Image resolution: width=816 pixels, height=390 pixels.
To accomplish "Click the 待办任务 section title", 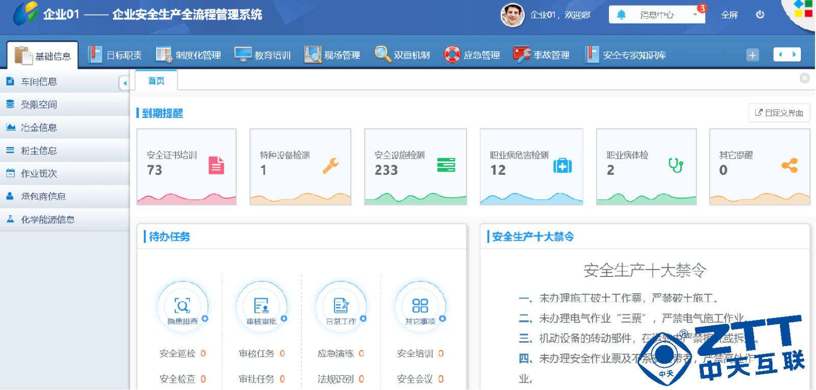I will click(169, 236).
